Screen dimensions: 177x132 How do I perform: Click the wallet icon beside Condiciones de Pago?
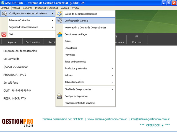(59, 34)
